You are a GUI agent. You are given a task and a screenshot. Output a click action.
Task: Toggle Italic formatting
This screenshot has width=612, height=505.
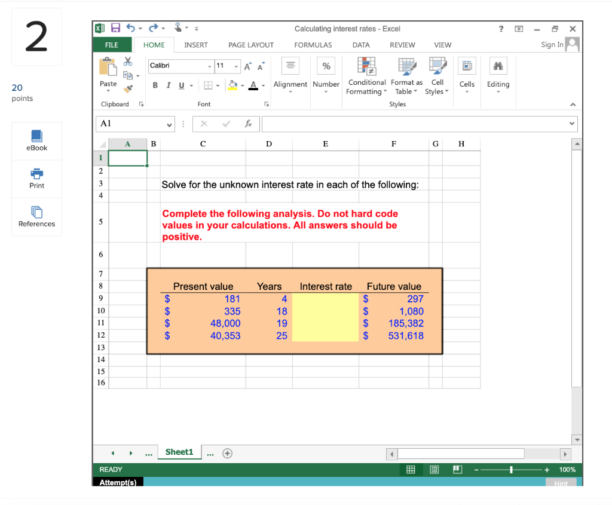point(168,85)
